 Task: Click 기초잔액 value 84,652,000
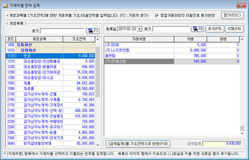[x=85, y=83]
